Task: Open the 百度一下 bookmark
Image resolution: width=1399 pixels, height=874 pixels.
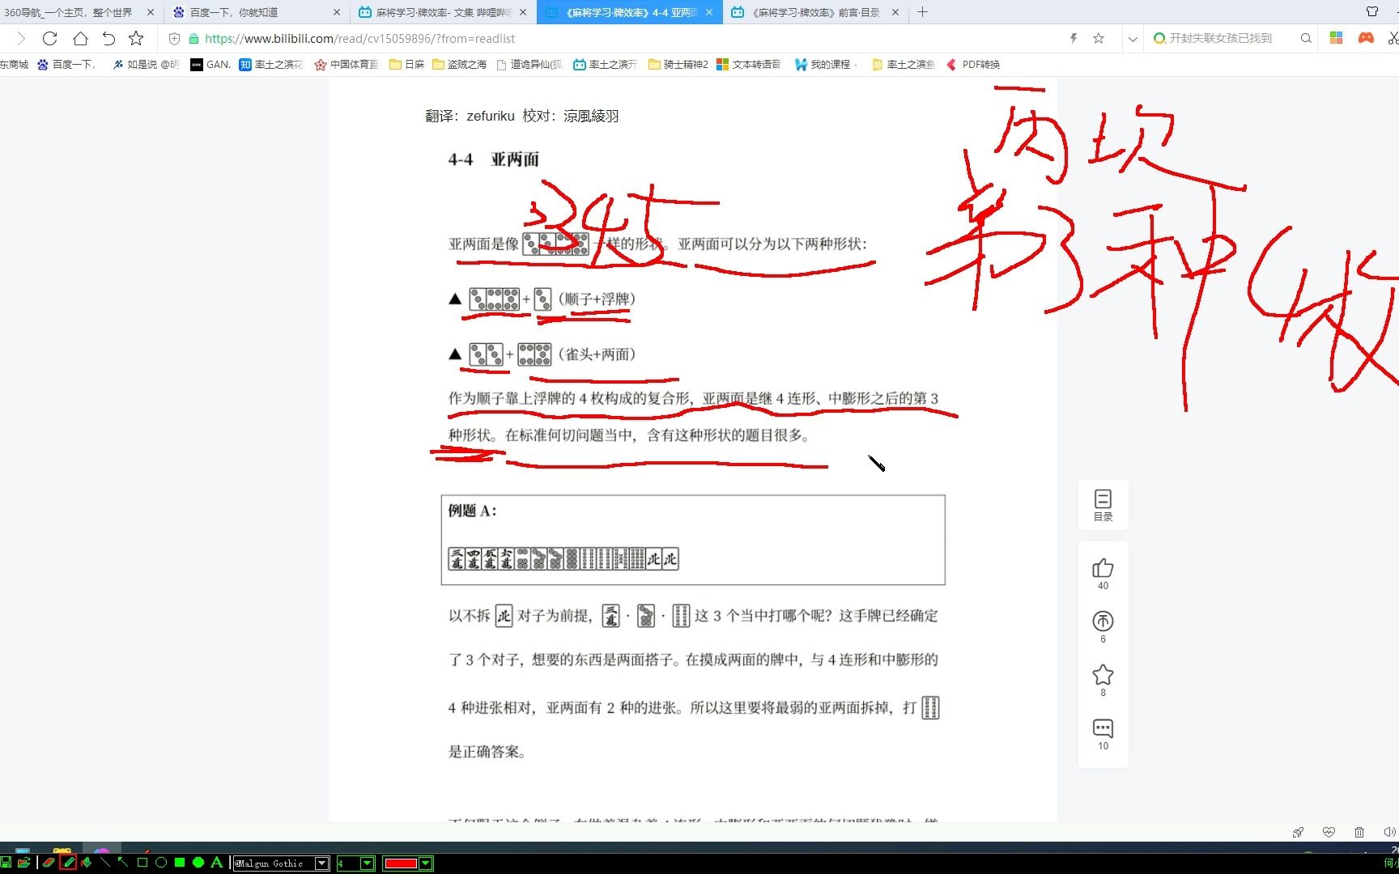Action: [67, 64]
